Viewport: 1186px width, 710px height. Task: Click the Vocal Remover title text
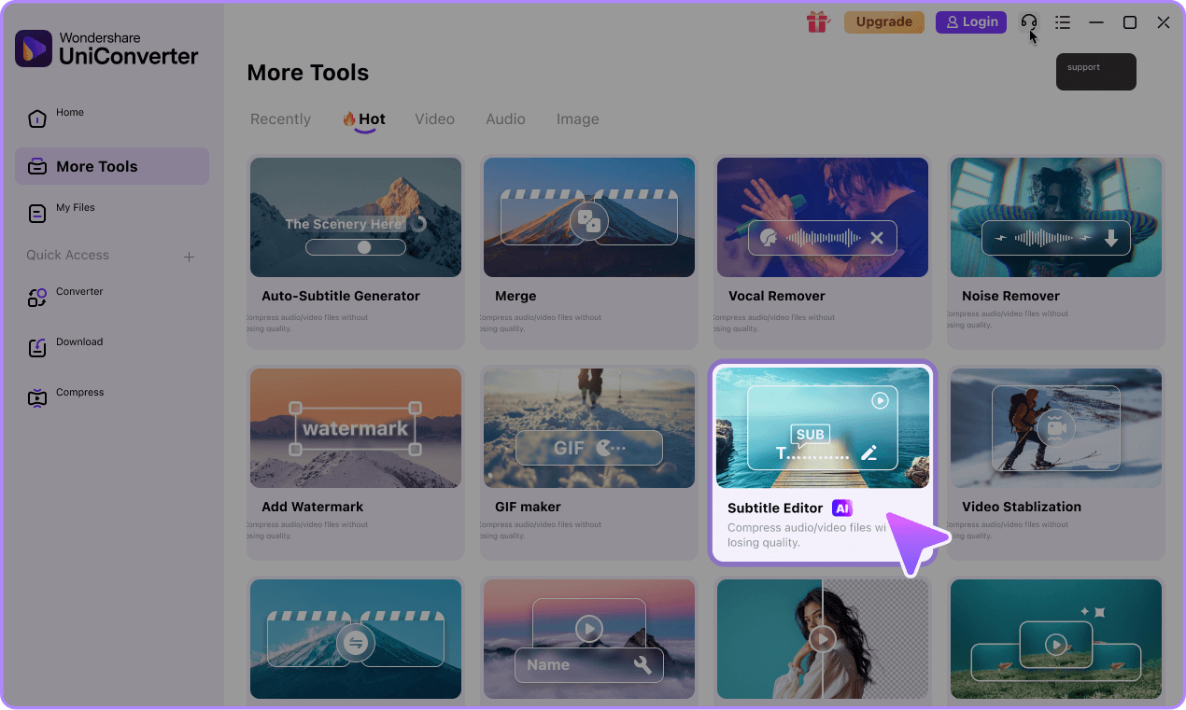777,296
